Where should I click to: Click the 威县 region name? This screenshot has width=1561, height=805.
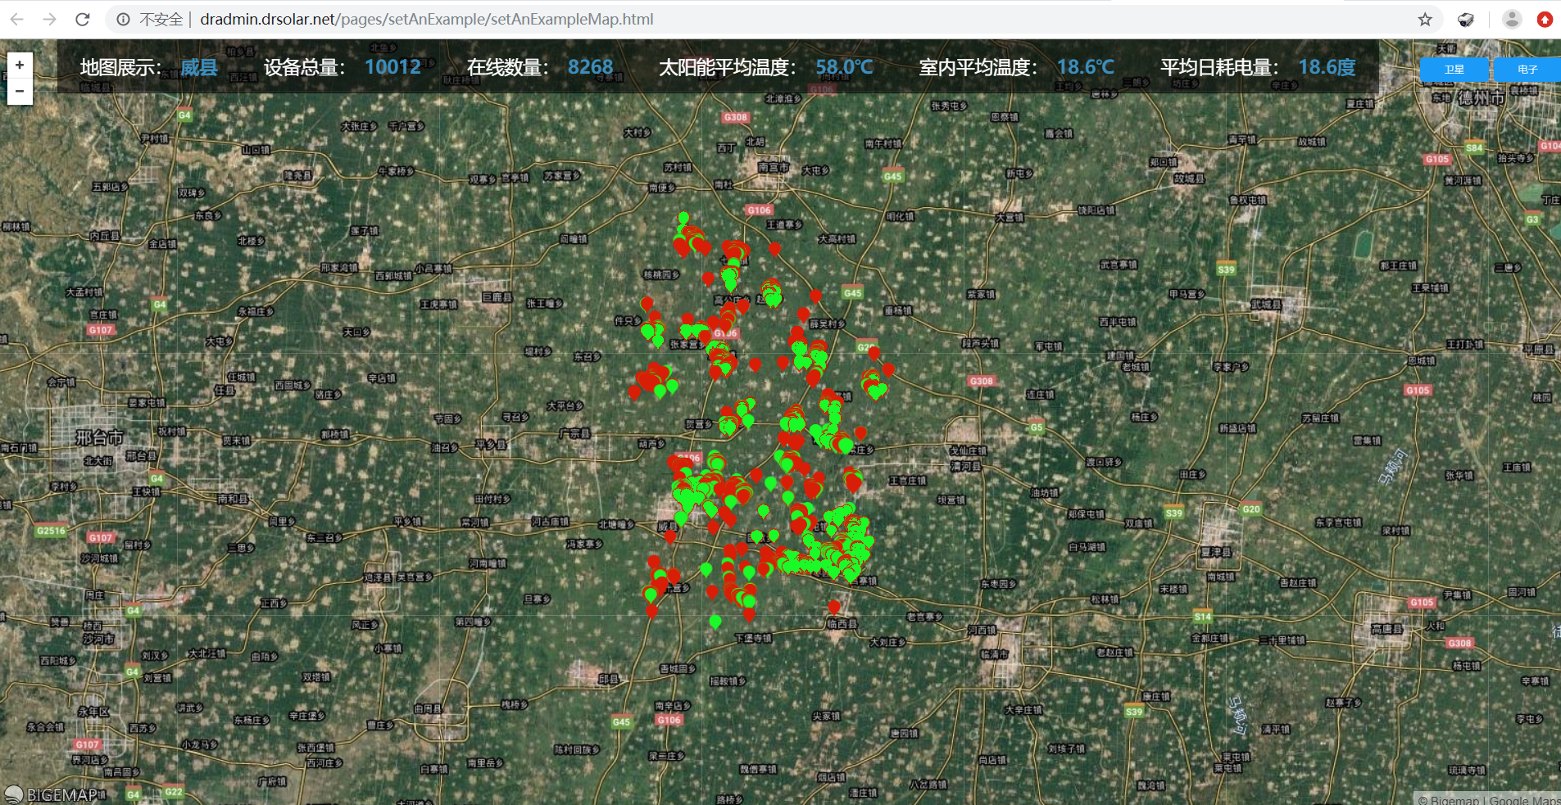[199, 67]
